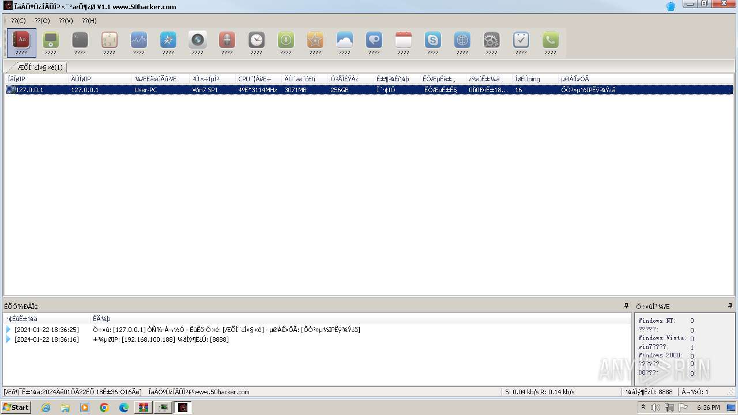Click the User-PC cell in the host row

coord(146,90)
